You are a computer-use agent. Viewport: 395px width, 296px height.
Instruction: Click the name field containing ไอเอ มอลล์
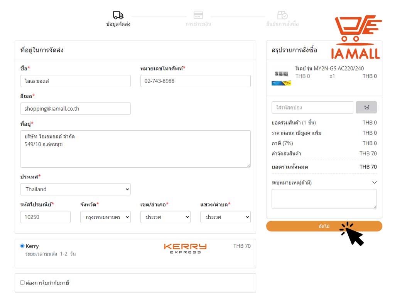(x=75, y=81)
